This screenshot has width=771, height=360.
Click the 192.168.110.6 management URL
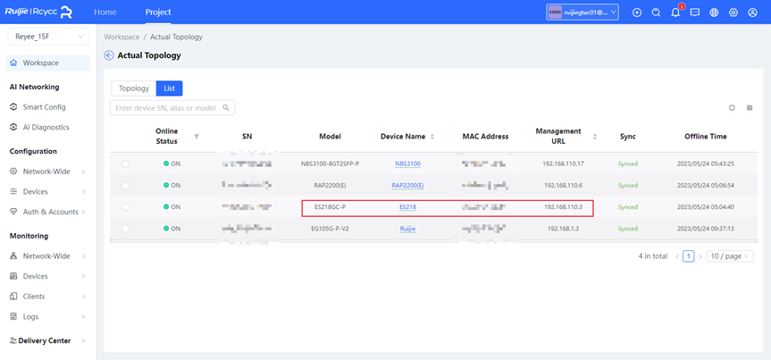(563, 186)
